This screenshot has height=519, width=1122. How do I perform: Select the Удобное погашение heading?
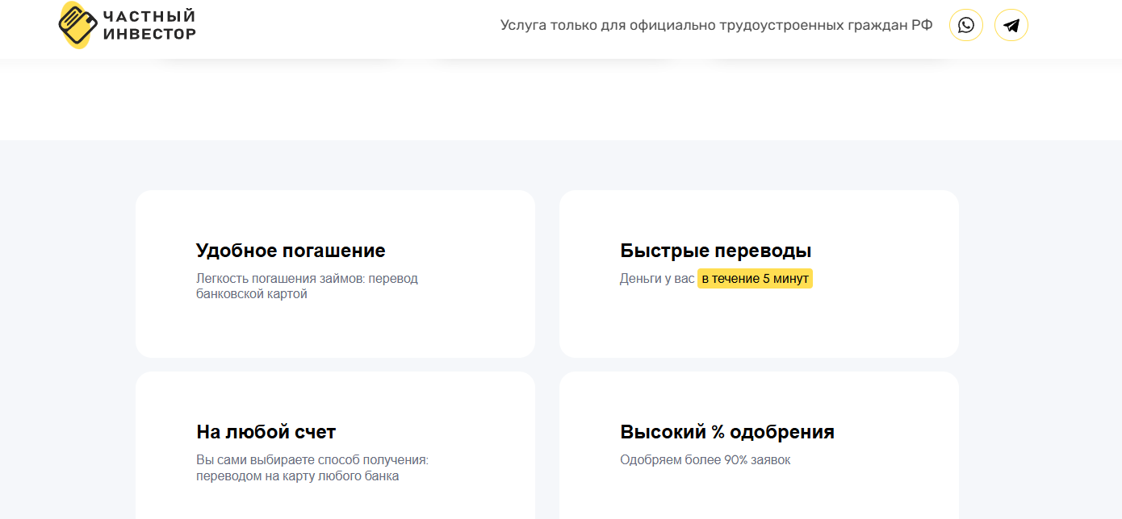(x=291, y=251)
